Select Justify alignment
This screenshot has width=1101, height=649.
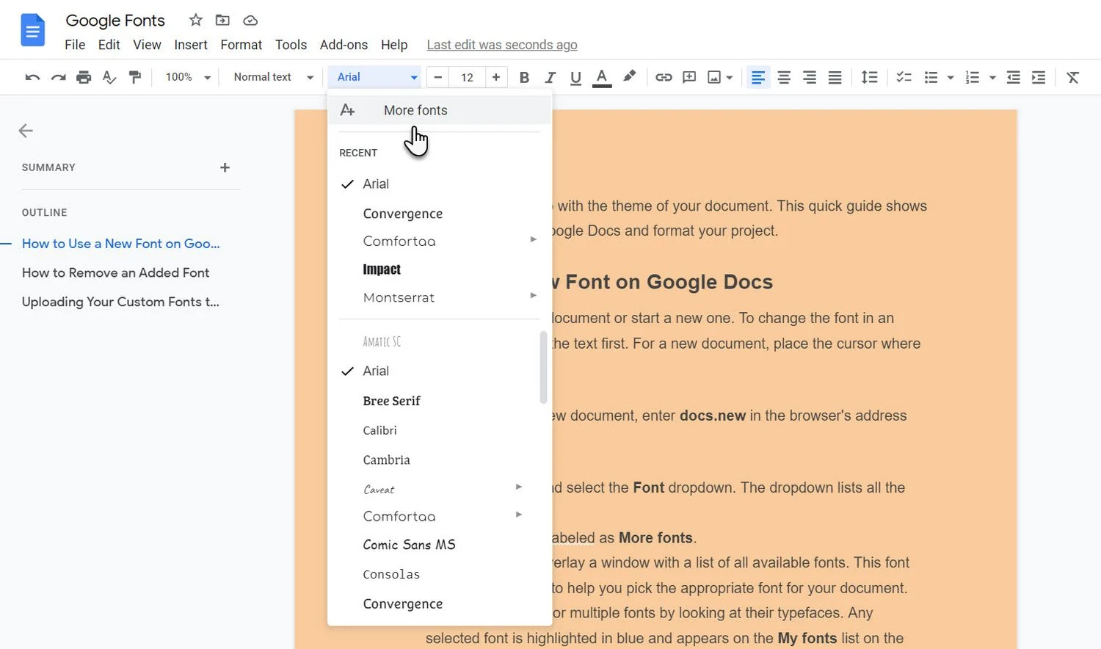[835, 77]
